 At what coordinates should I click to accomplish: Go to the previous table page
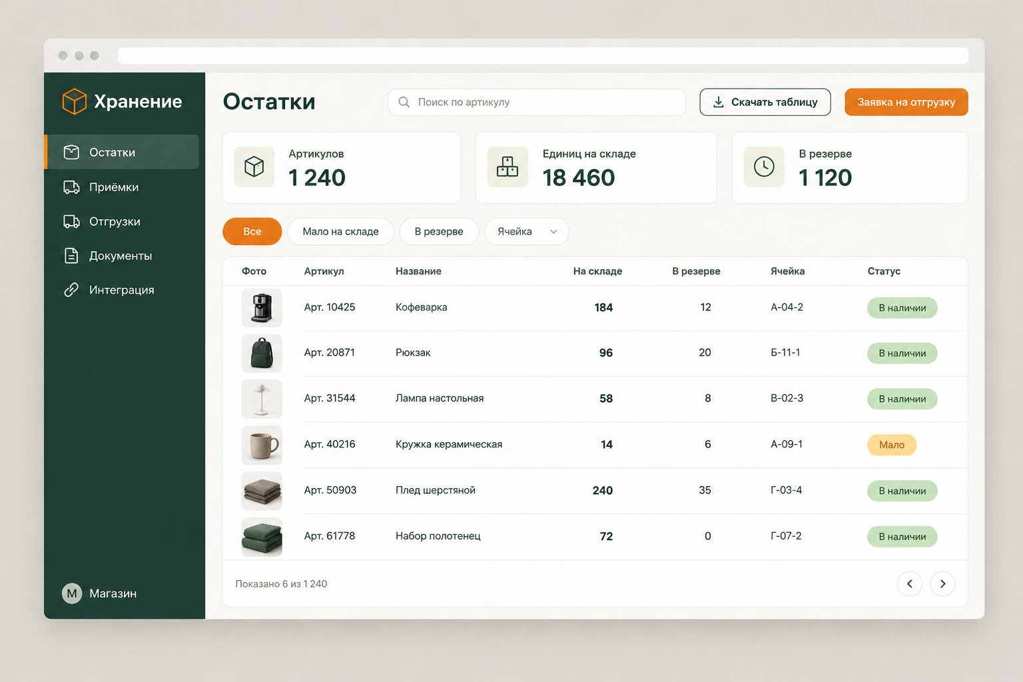(910, 584)
